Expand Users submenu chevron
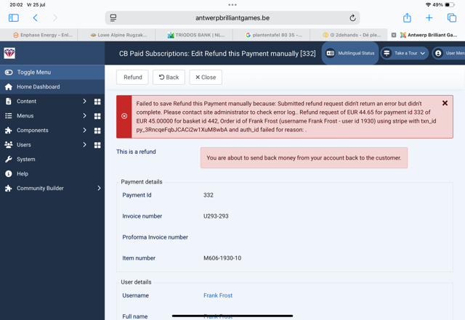This screenshot has width=465, height=320. click(x=84, y=145)
